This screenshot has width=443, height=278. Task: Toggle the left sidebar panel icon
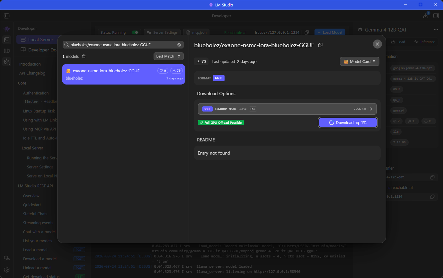click(x=7, y=16)
